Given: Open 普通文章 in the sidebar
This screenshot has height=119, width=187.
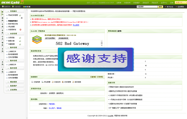Looking at the screenshot, I should [11, 41].
